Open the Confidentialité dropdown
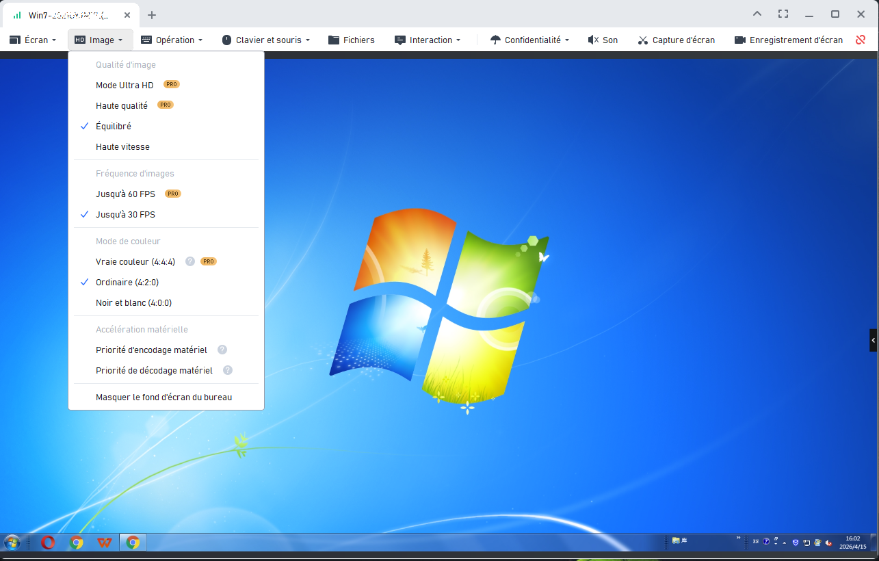This screenshot has width=879, height=561. point(530,40)
